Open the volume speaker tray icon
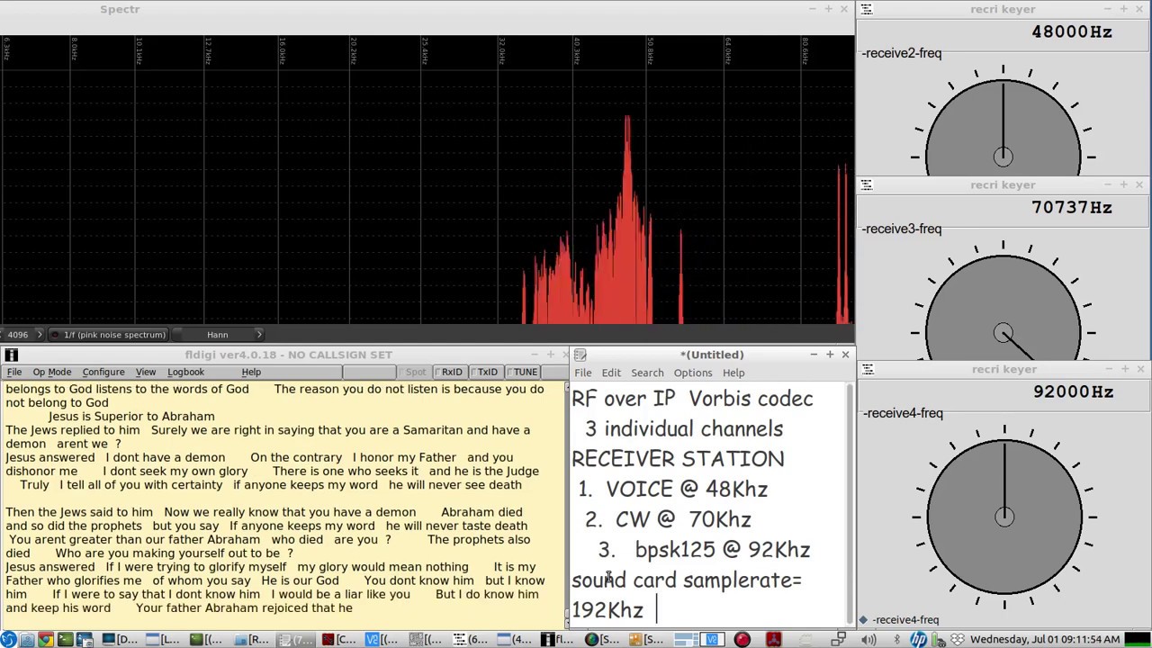Image resolution: width=1152 pixels, height=648 pixels. [868, 639]
